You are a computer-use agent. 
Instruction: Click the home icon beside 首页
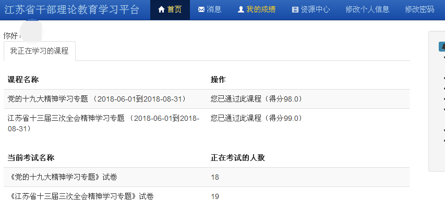161,10
